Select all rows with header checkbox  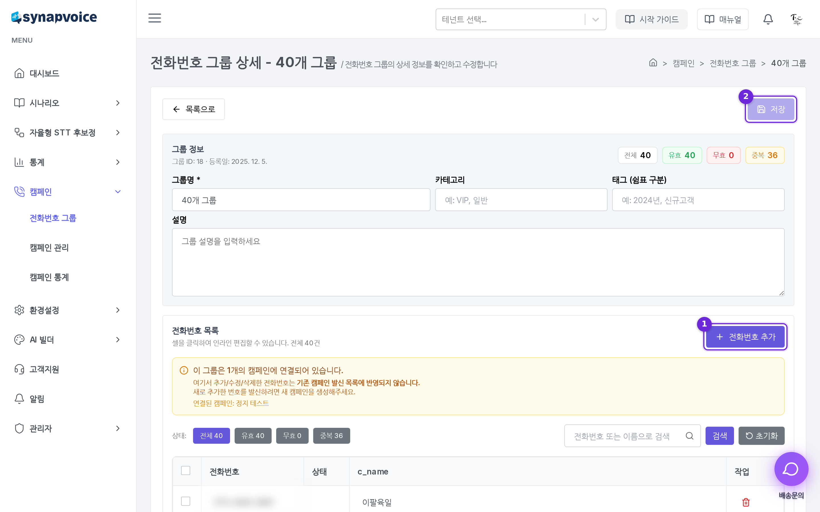pos(186,470)
